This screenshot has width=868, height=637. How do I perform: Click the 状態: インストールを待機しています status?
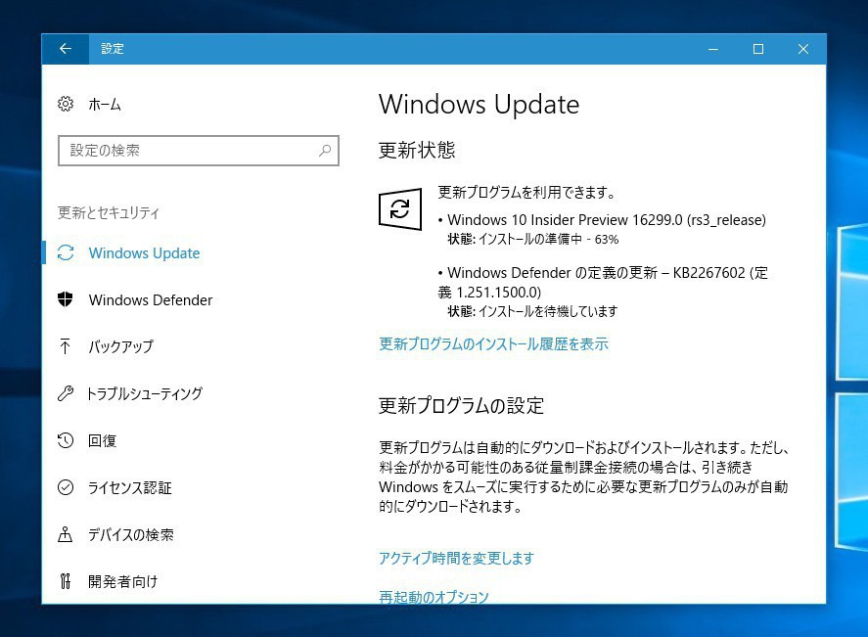click(x=532, y=311)
